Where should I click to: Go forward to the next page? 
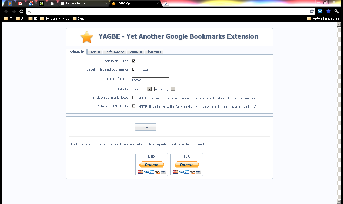point(14,11)
